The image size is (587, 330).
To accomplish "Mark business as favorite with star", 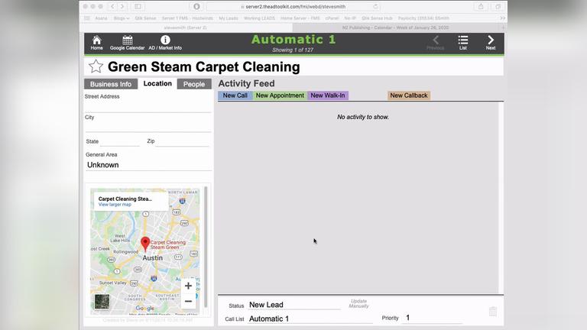I will point(96,66).
